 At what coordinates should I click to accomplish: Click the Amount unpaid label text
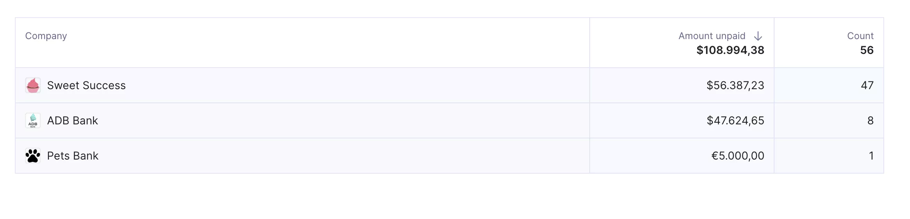(712, 36)
